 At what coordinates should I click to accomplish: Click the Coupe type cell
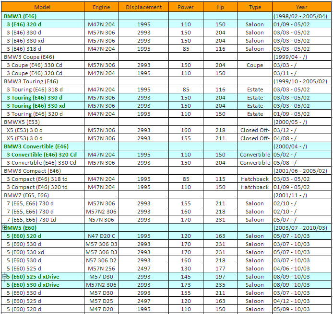(x=255, y=65)
